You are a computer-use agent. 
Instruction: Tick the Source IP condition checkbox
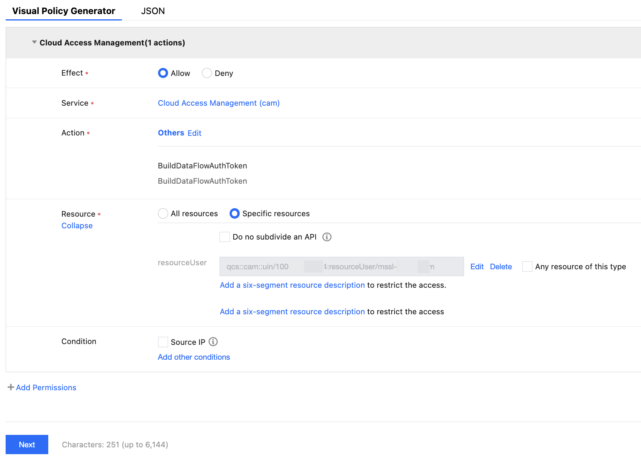[163, 342]
